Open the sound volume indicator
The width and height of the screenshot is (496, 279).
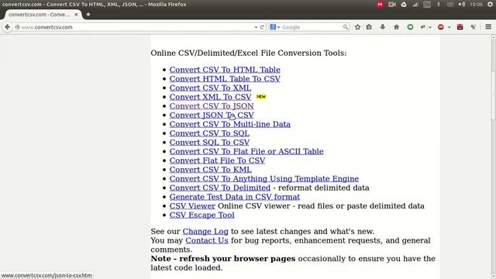click(462, 5)
